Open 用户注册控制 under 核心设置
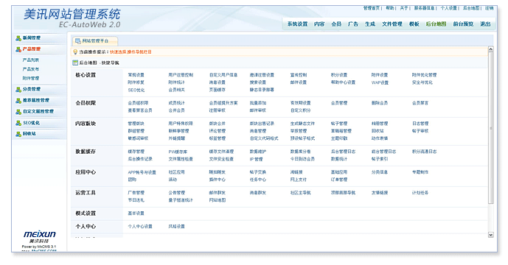The image size is (508, 265). (x=181, y=75)
